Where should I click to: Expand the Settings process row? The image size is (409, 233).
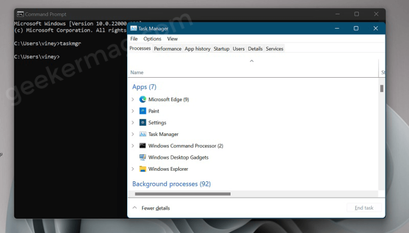(x=133, y=122)
